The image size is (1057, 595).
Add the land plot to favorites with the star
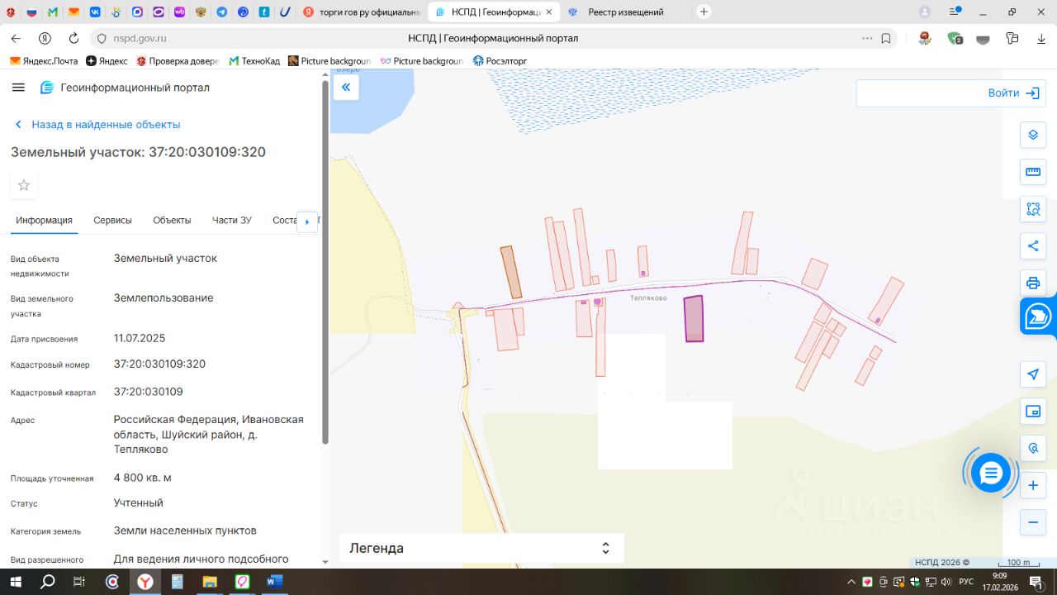pyautogui.click(x=24, y=185)
